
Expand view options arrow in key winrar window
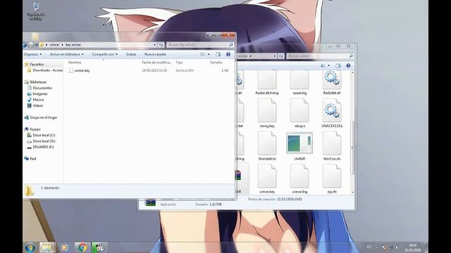(209, 54)
